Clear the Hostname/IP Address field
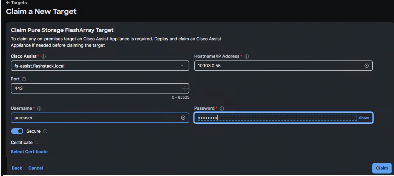 tap(367, 66)
